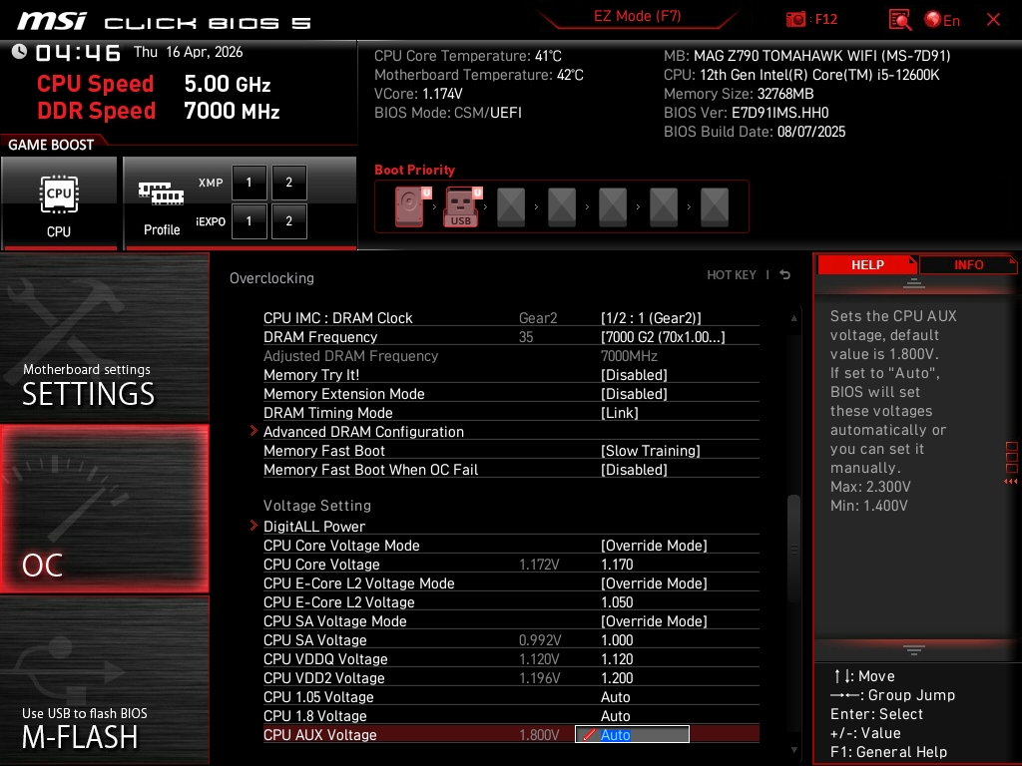Viewport: 1022px width, 766px height.
Task: Select CPU 1.05 Voltage Auto value
Action: 615,696
